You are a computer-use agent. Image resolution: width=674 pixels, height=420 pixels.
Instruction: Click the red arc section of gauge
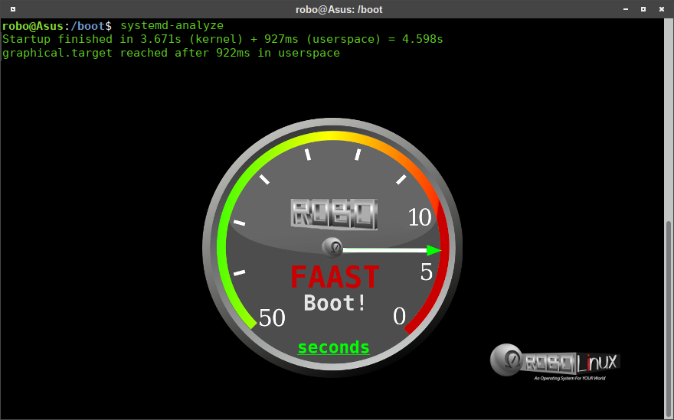pyautogui.click(x=443, y=283)
